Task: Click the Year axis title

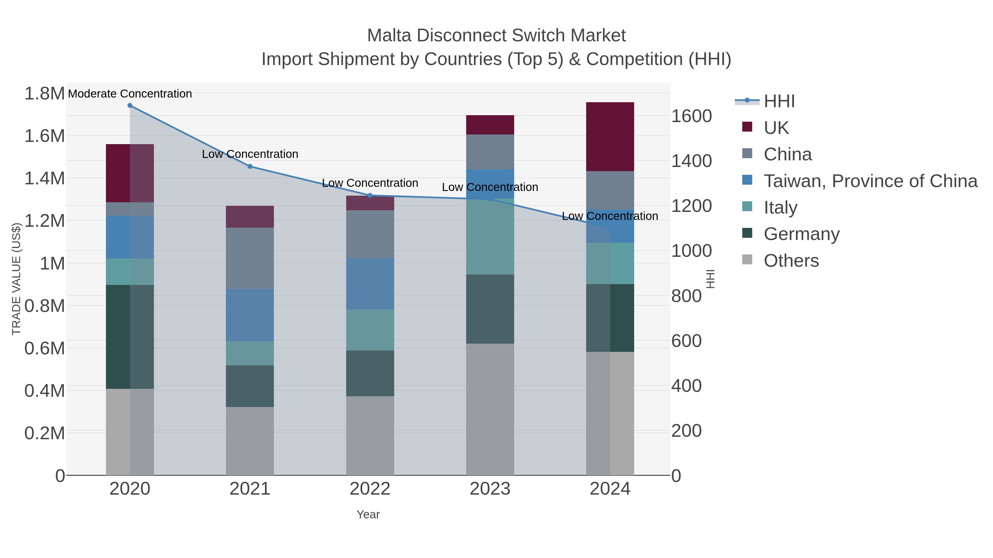Action: click(x=368, y=514)
